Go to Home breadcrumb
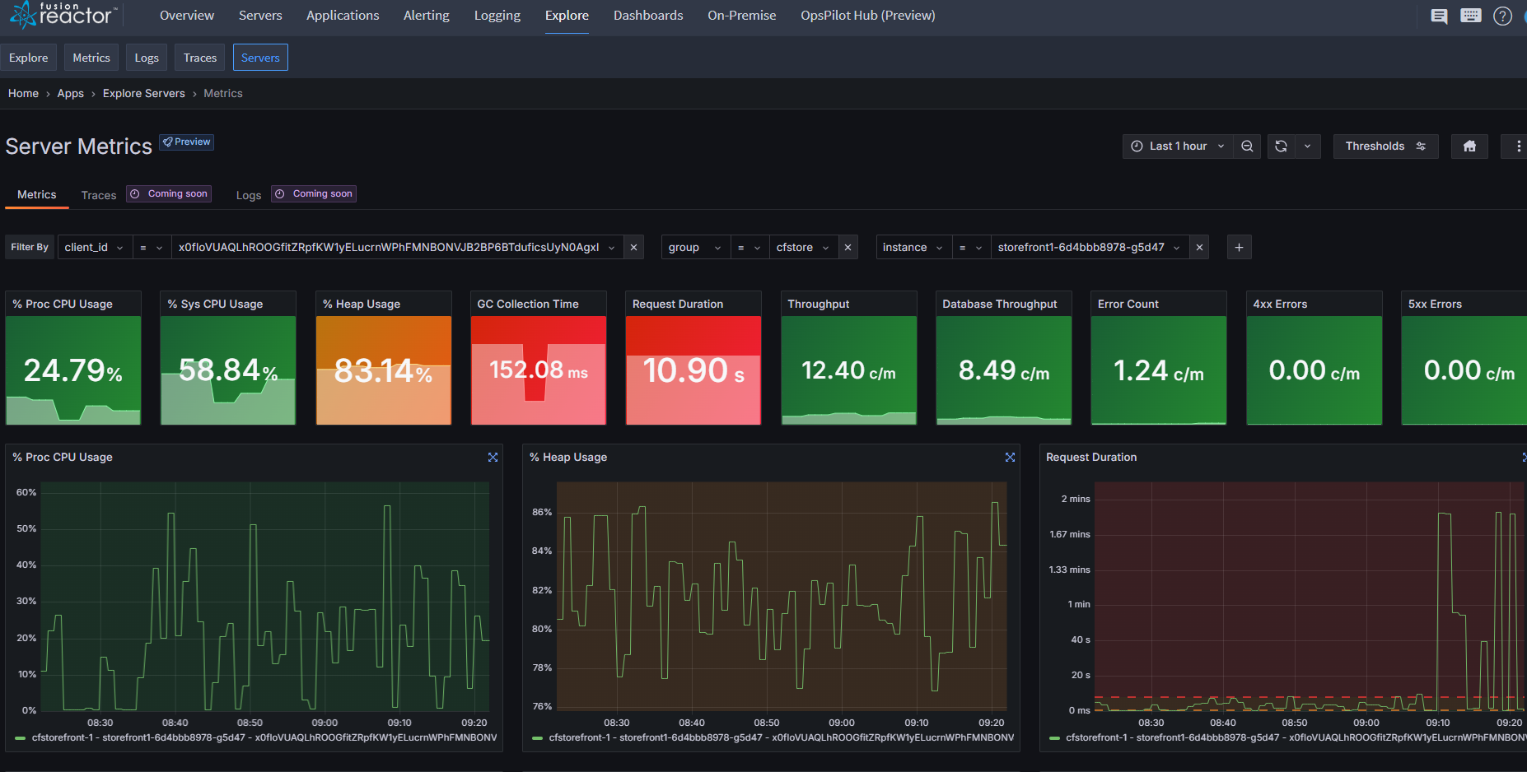This screenshot has height=772, width=1527. tap(23, 94)
